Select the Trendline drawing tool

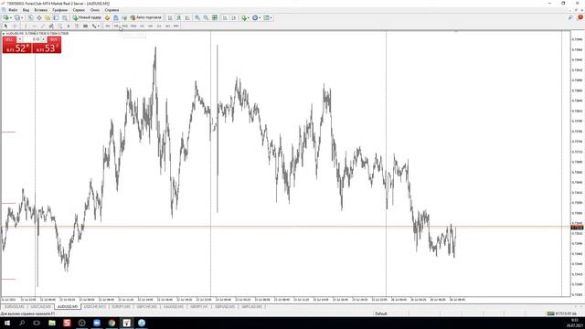(x=43, y=27)
